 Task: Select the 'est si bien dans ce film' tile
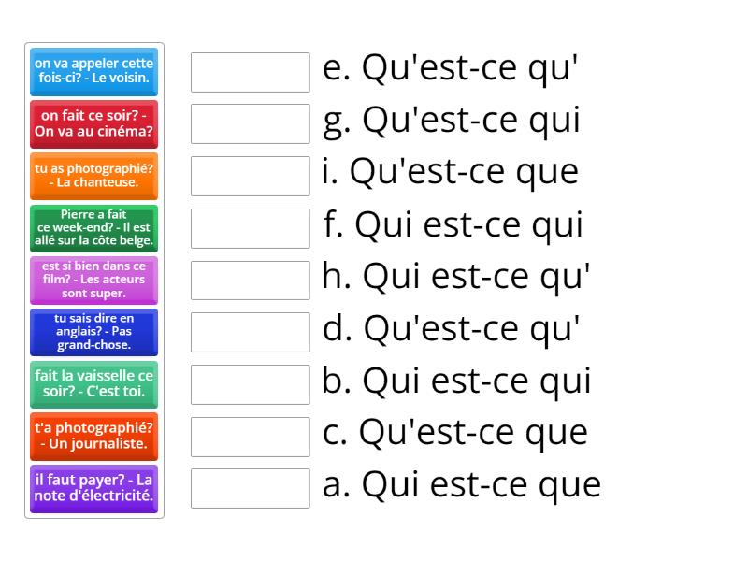[x=94, y=280]
